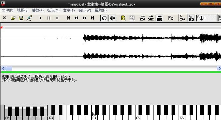Viewport: 221px width, 120px height.
Task: Click the greyed-out magnifier zoom icon
Action: pos(132,18)
